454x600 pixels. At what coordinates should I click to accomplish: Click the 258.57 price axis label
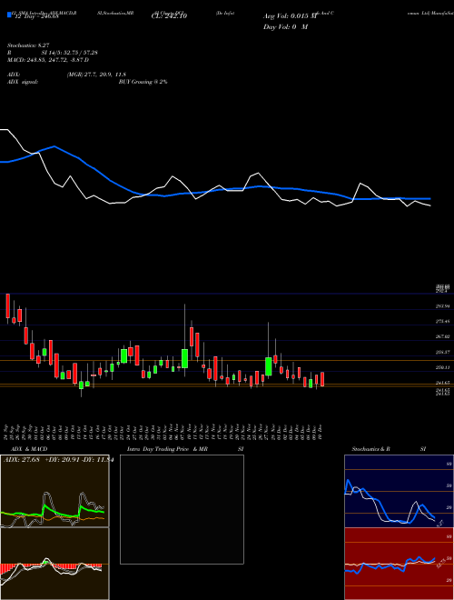click(442, 352)
